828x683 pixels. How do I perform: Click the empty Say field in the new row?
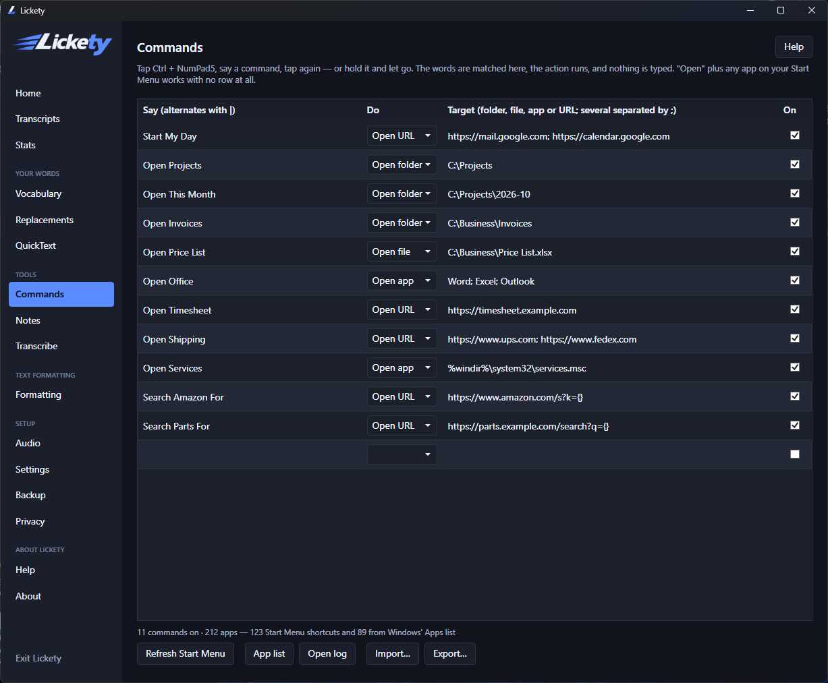(x=251, y=454)
